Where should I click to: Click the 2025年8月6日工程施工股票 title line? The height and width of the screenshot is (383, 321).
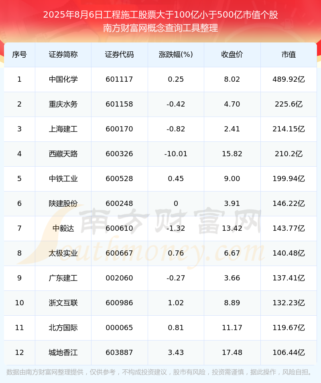click(x=160, y=15)
